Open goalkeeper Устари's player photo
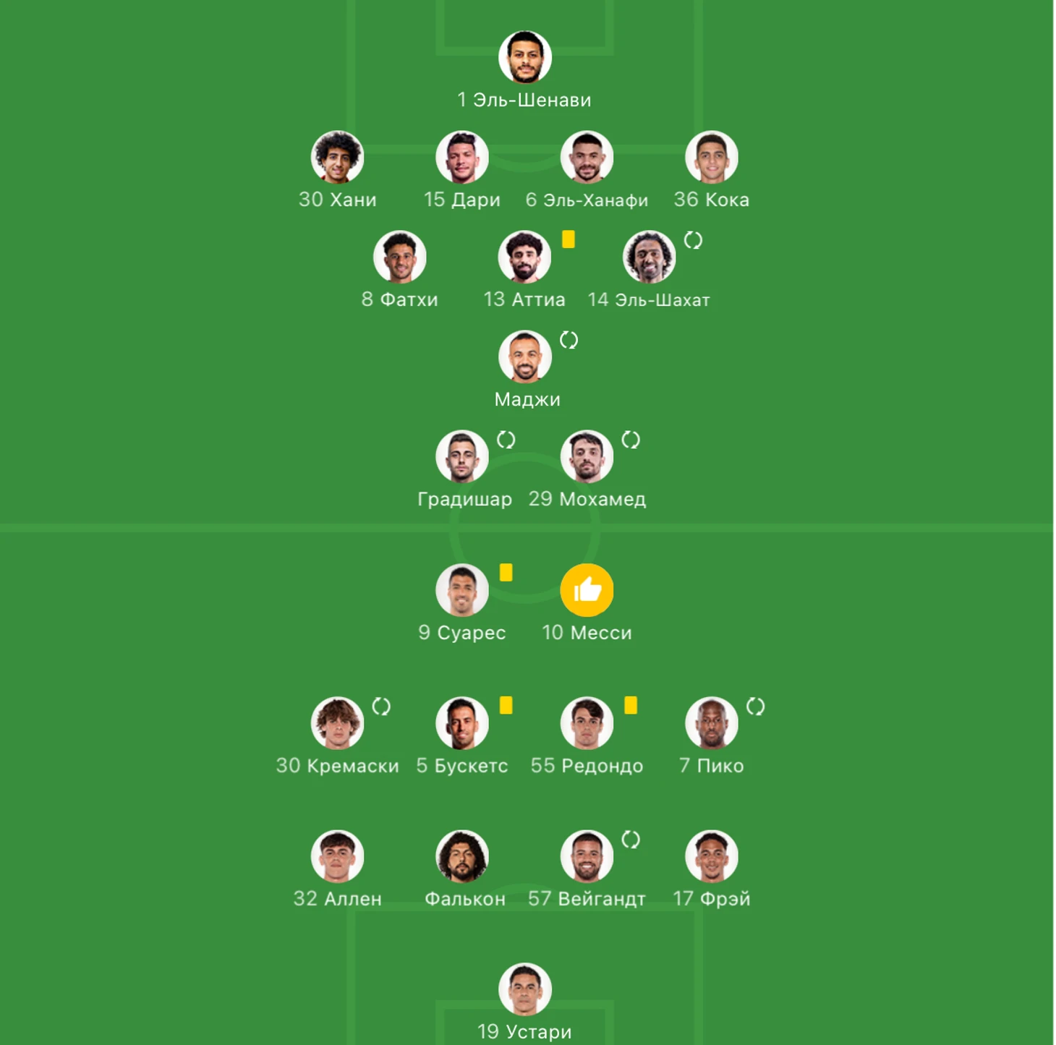This screenshot has height=1045, width=1056. pyautogui.click(x=525, y=989)
